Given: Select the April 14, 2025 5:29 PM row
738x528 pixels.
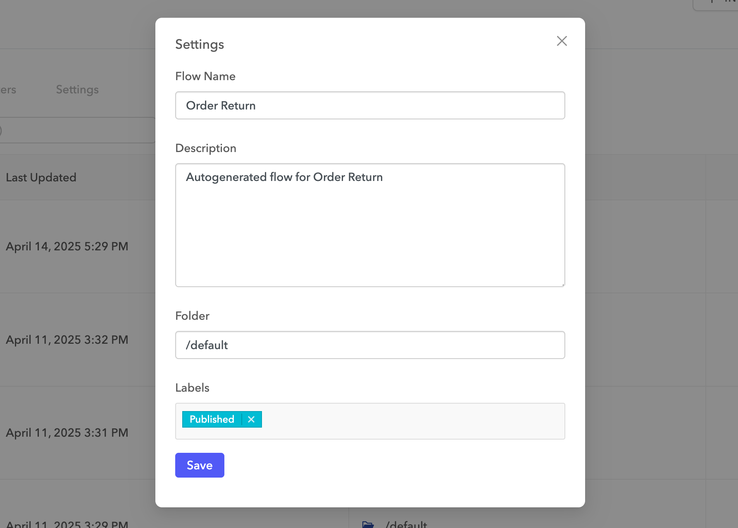Looking at the screenshot, I should tap(67, 246).
